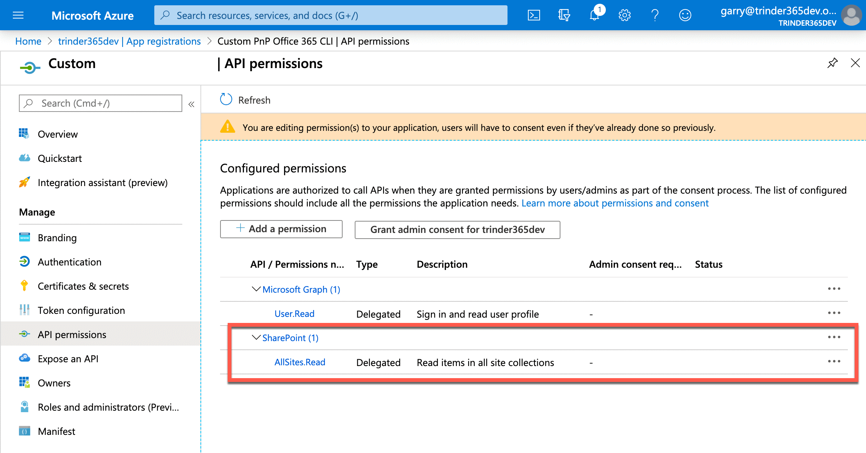866x453 pixels.
Task: Launch Cloud Shell from the top bar
Action: pyautogui.click(x=534, y=15)
